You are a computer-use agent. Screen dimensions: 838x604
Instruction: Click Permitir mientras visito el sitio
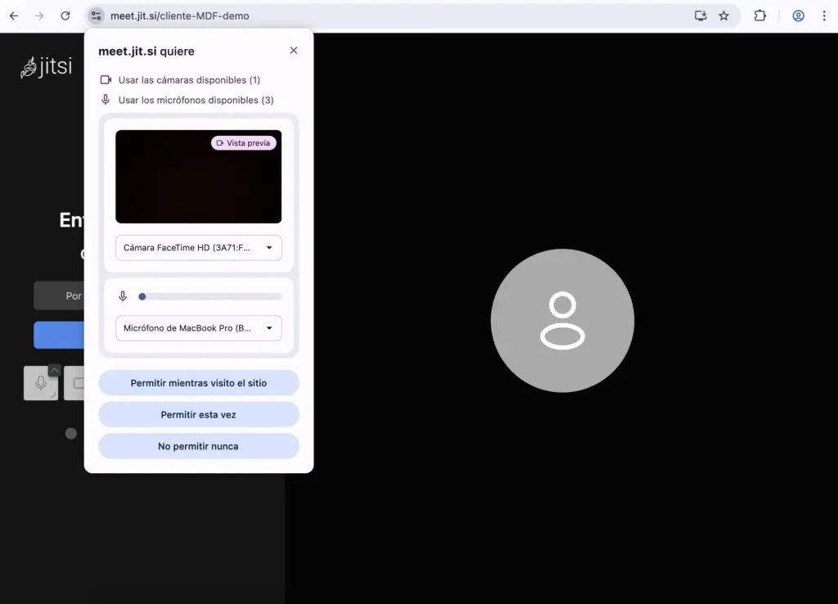coord(199,383)
